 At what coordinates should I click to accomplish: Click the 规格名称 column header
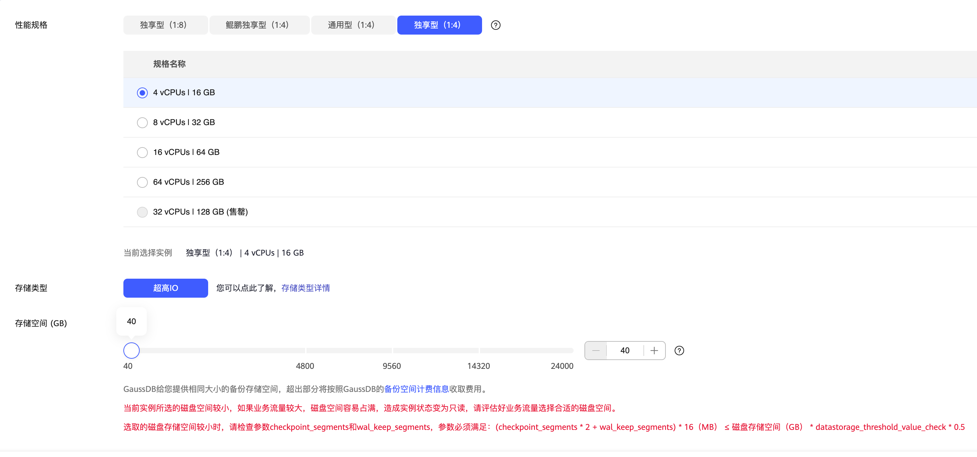click(x=169, y=64)
